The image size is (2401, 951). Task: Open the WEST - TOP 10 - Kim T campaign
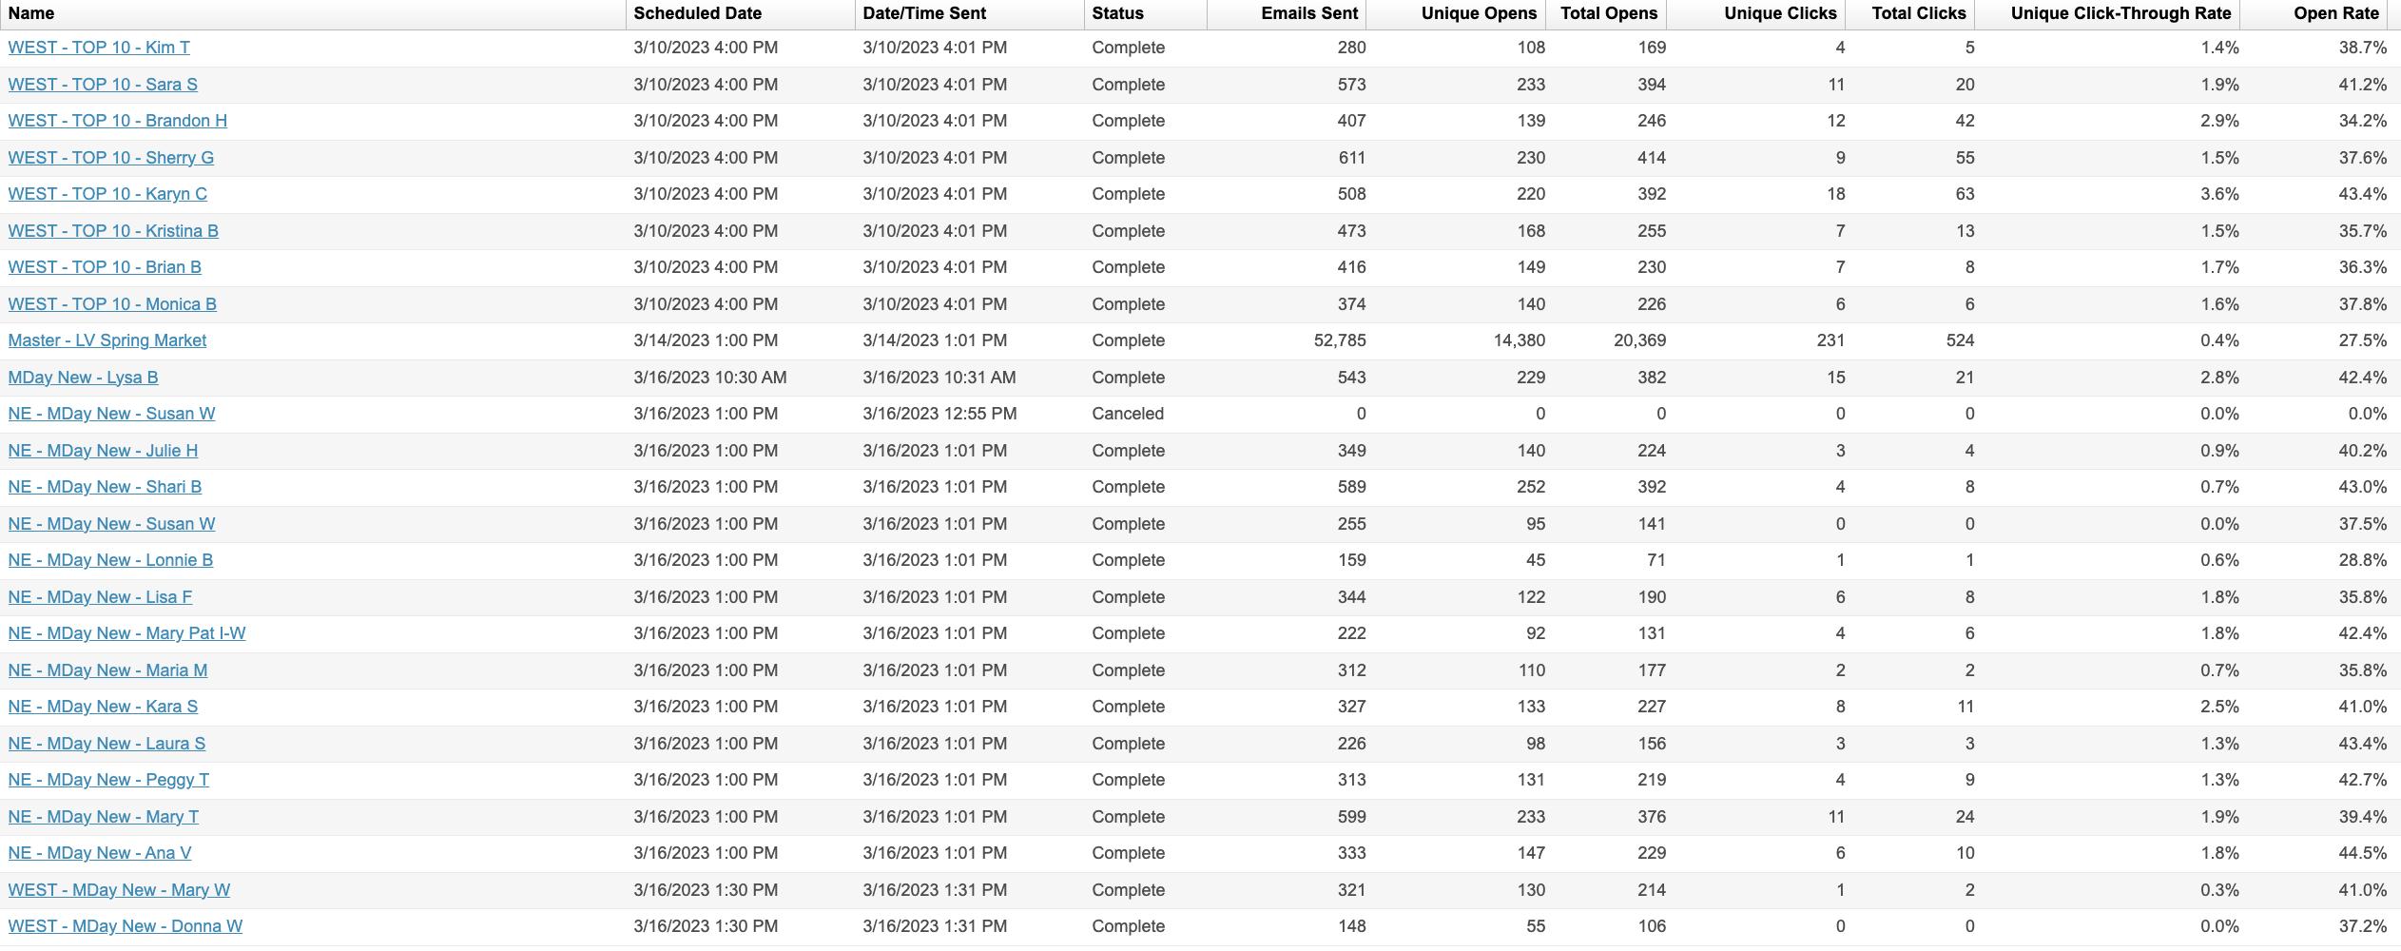tap(99, 48)
